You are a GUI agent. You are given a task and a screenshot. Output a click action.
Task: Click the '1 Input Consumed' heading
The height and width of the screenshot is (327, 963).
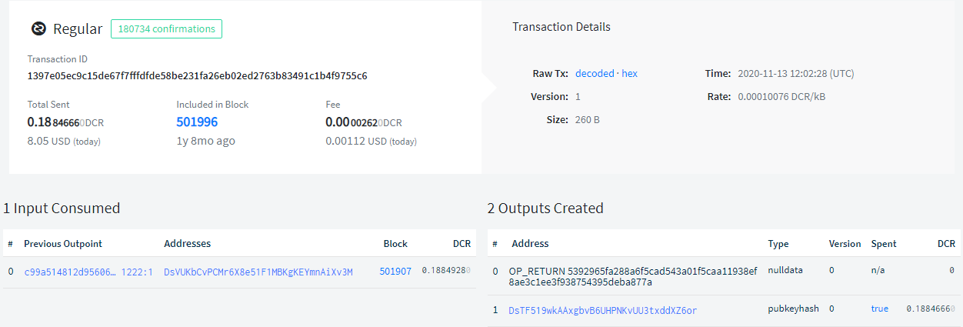coord(62,209)
